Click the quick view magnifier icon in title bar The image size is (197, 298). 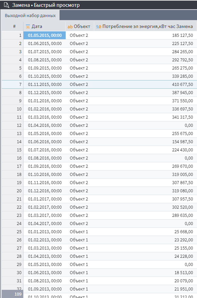click(x=6, y=5)
